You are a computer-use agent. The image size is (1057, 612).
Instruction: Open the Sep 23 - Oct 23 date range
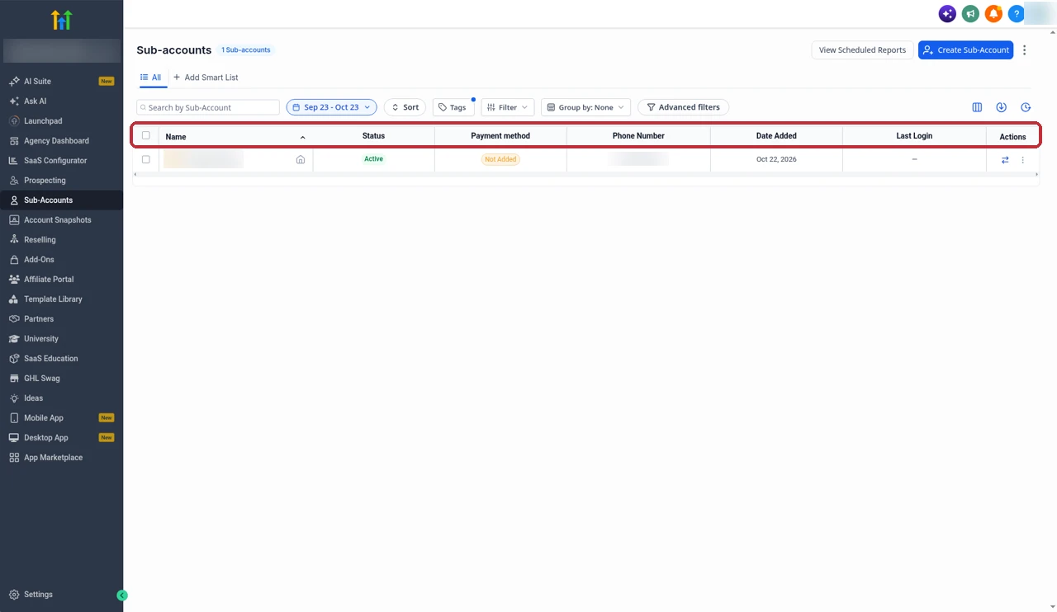tap(332, 107)
